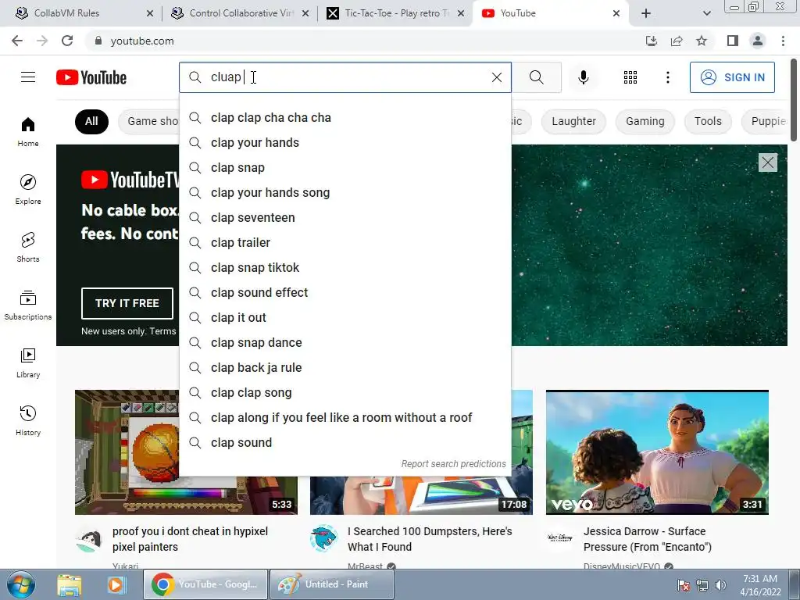Click the YouTube logo
Image resolution: width=800 pixels, height=600 pixels.
point(91,77)
